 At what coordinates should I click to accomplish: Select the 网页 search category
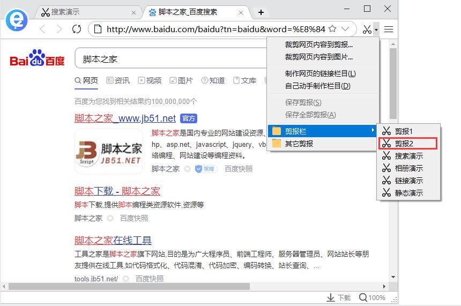tap(86, 80)
